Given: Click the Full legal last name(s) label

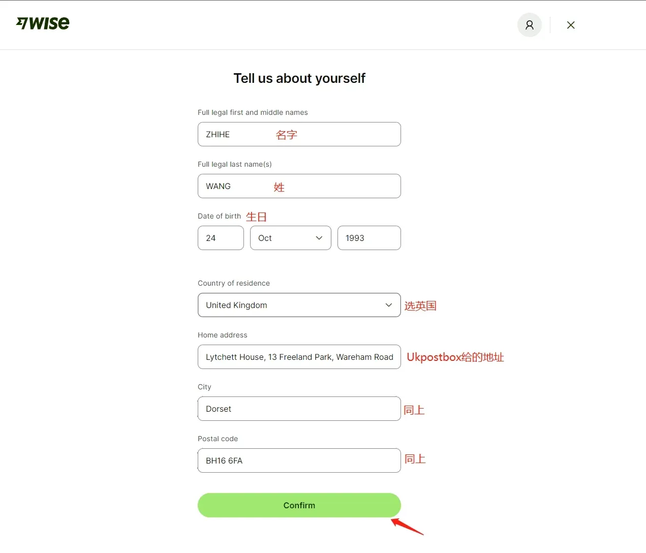Looking at the screenshot, I should click(x=235, y=164).
